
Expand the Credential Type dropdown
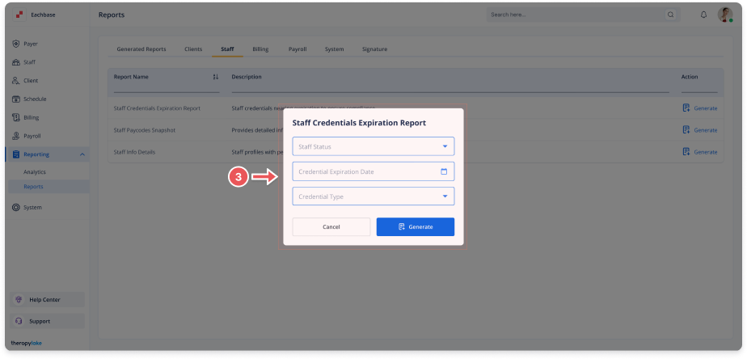(x=373, y=196)
